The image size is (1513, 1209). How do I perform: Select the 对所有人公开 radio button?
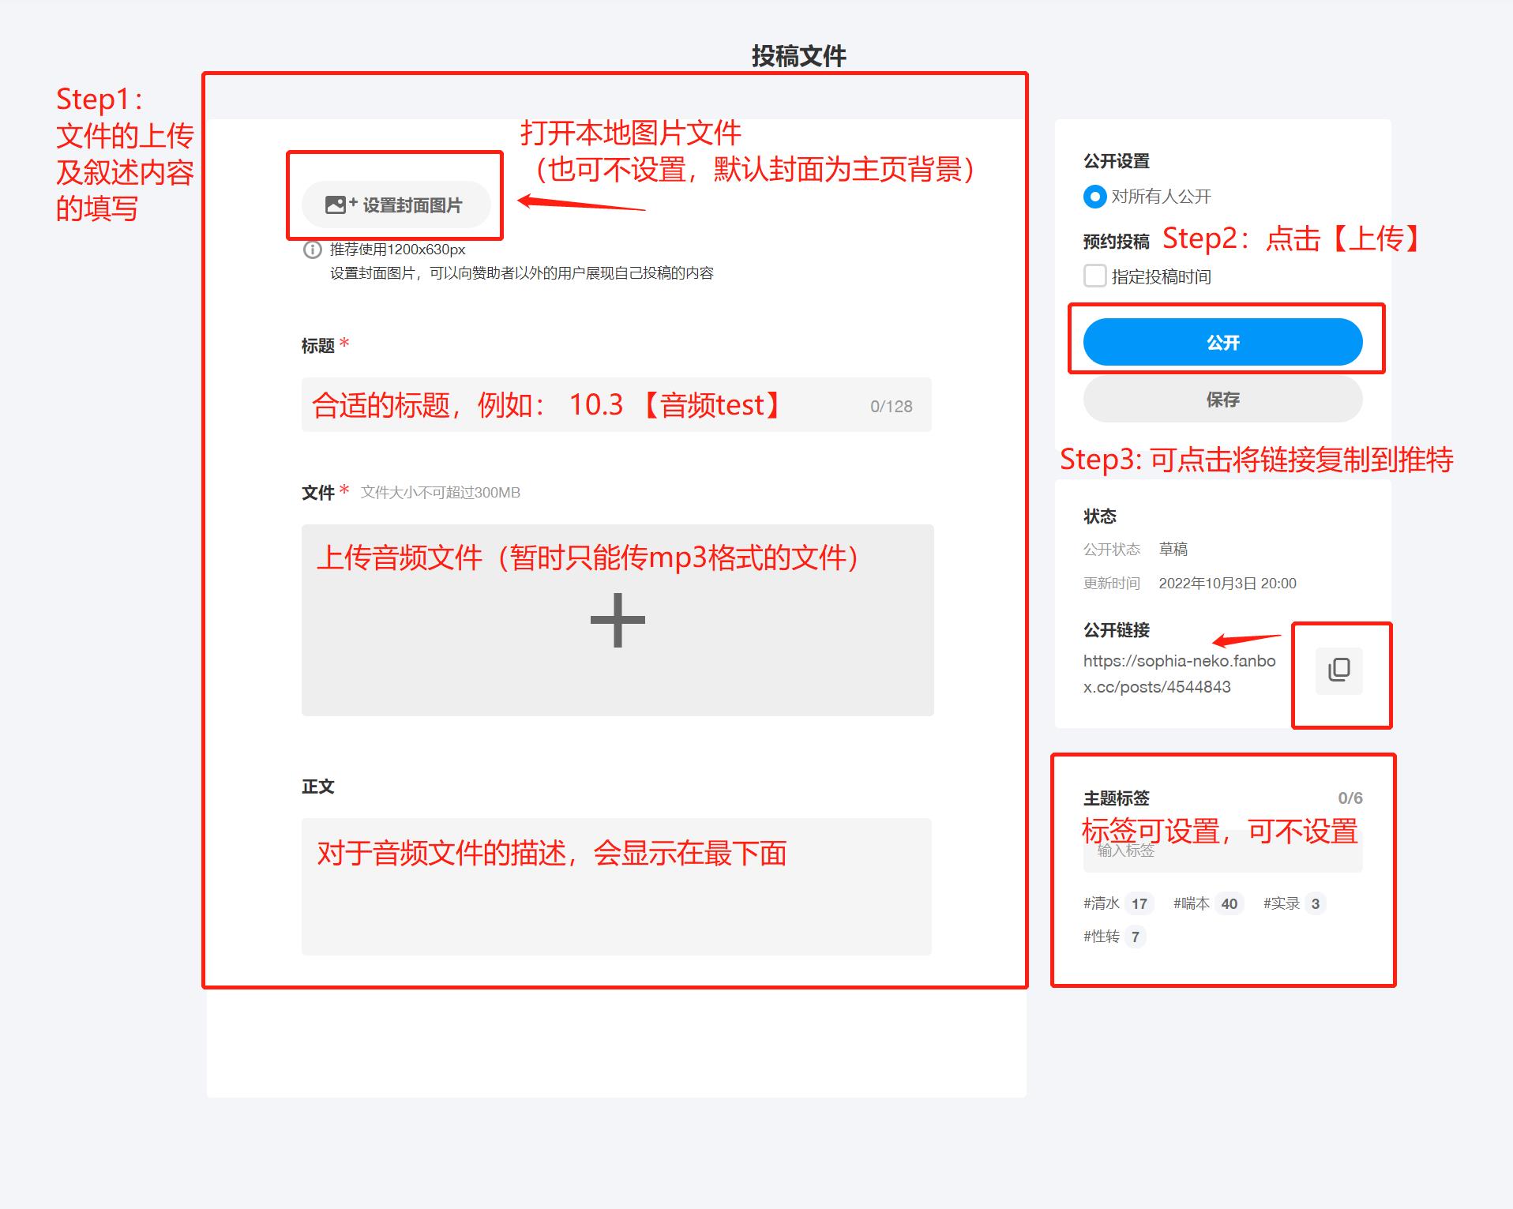click(1094, 197)
